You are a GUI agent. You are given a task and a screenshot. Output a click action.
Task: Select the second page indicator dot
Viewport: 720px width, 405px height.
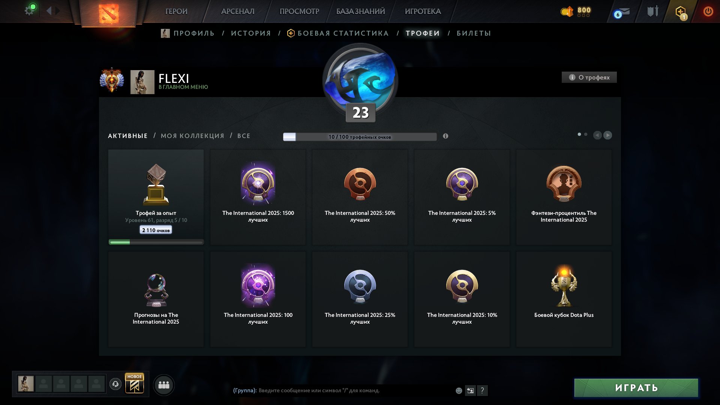point(586,134)
